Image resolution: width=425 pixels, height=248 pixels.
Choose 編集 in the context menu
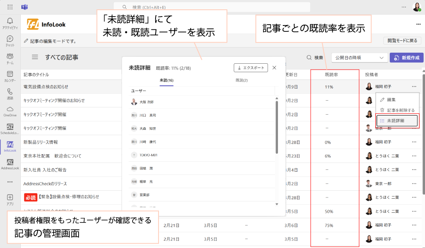[x=391, y=99]
